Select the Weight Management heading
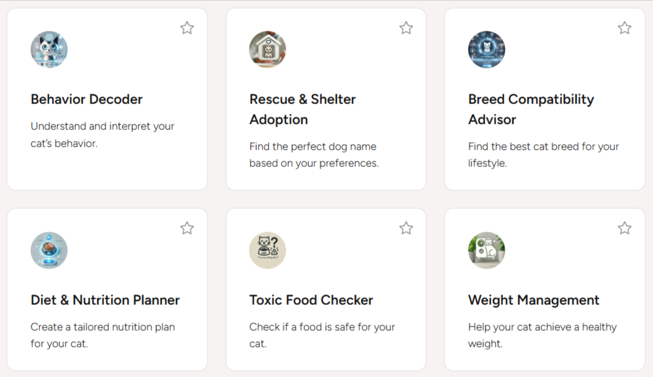The width and height of the screenshot is (653, 377). [x=534, y=300]
